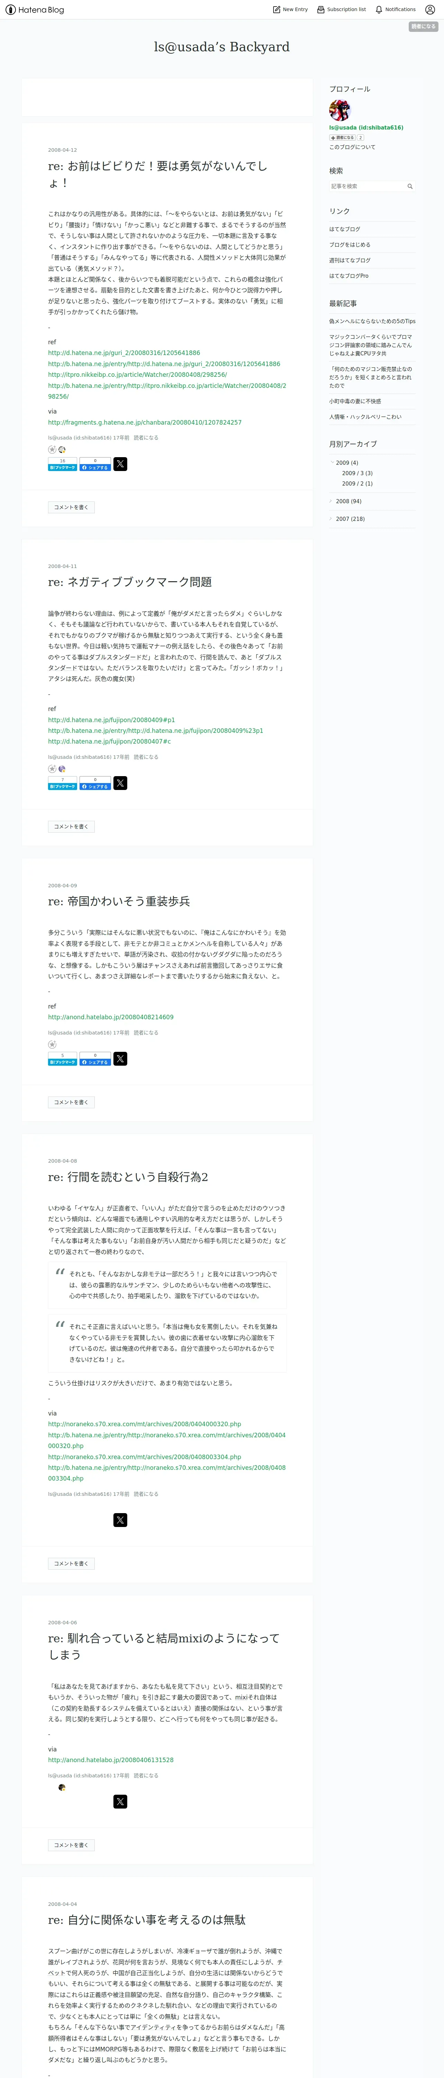Click the magnifier search icon in the sidebar
This screenshot has height=2078, width=444.
click(410, 186)
